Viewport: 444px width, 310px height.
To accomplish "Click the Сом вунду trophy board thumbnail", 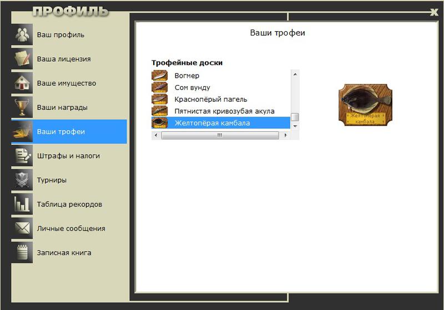I will click(160, 87).
